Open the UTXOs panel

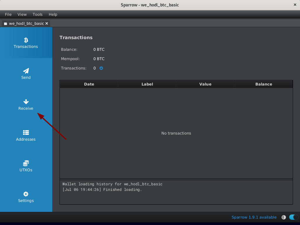26,166
